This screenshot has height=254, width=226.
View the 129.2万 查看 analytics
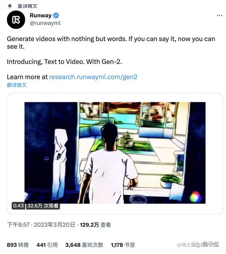(95, 225)
